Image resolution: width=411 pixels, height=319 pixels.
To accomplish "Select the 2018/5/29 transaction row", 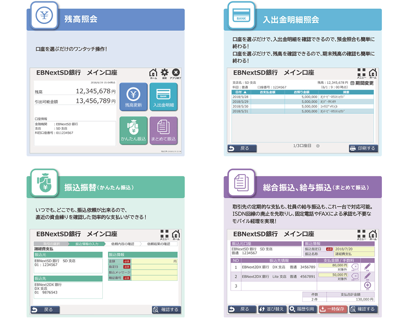I will pos(303,101).
